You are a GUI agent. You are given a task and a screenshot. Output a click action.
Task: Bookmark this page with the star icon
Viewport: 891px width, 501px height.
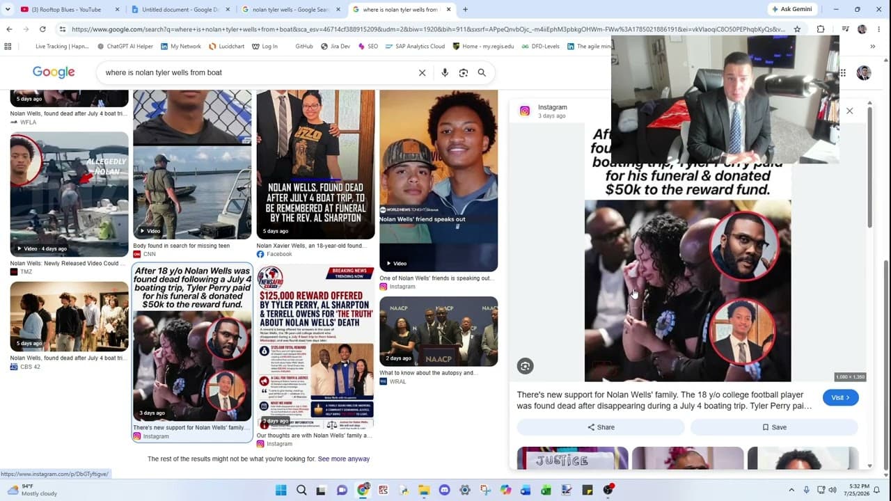797,29
